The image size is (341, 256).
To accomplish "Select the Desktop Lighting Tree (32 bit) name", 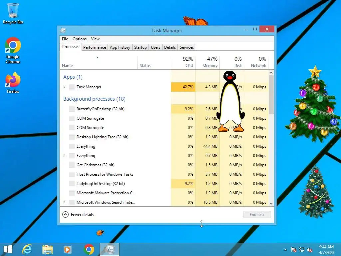I will coord(103,137).
